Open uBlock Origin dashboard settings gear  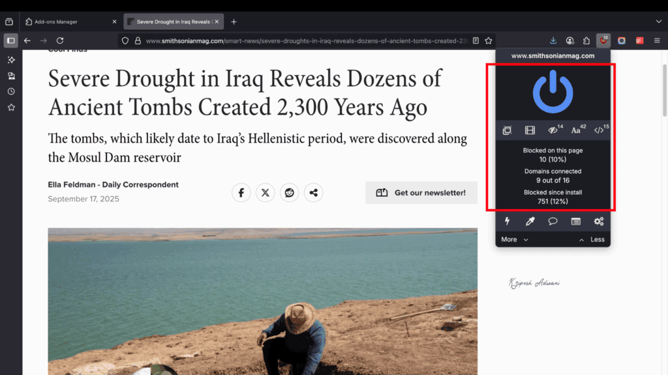[x=599, y=221]
